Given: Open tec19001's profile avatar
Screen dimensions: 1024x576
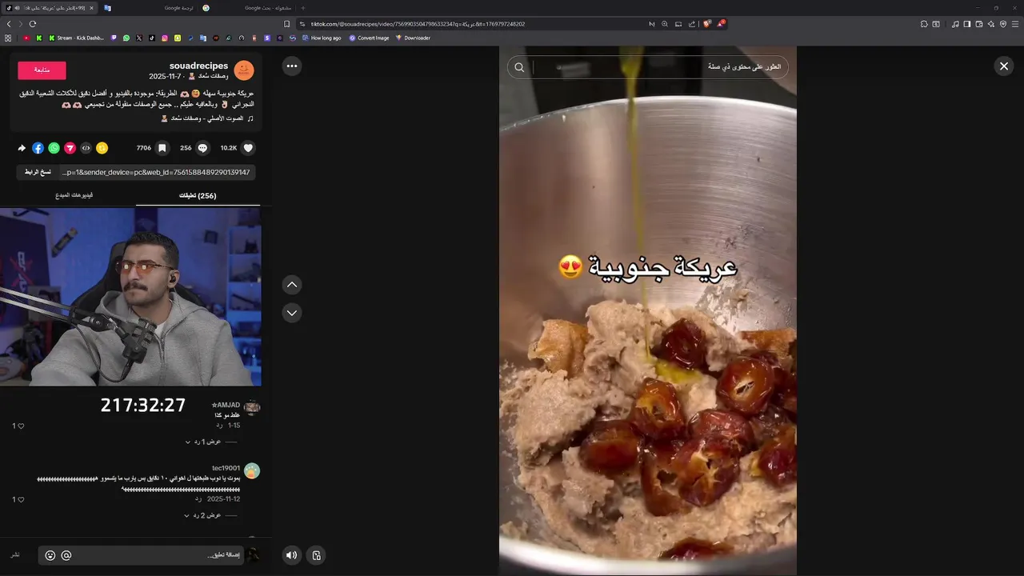Looking at the screenshot, I should 252,471.
